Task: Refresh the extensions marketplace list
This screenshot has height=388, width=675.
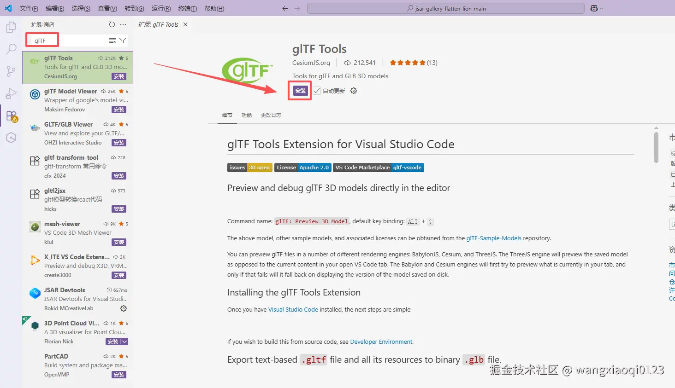Action: [x=112, y=24]
